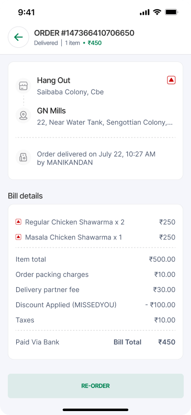Tap the Taxes ₹10.00 row

(x=95, y=320)
